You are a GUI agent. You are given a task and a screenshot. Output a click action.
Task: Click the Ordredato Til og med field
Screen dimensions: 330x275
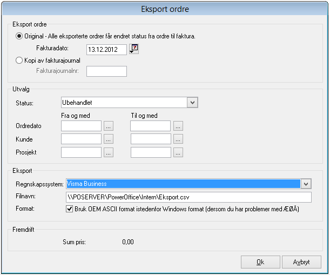pos(151,126)
